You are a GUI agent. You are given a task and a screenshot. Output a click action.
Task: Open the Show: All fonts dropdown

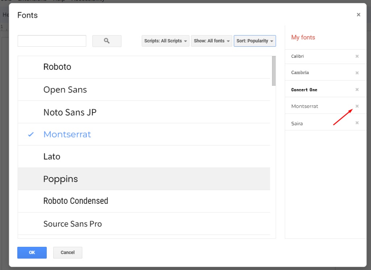click(212, 41)
